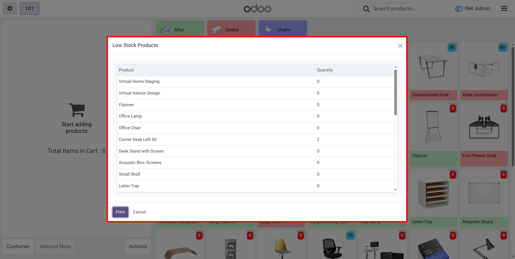The width and height of the screenshot is (515, 259).
Task: Click the table scrollbar up arrow
Action: tap(395, 67)
